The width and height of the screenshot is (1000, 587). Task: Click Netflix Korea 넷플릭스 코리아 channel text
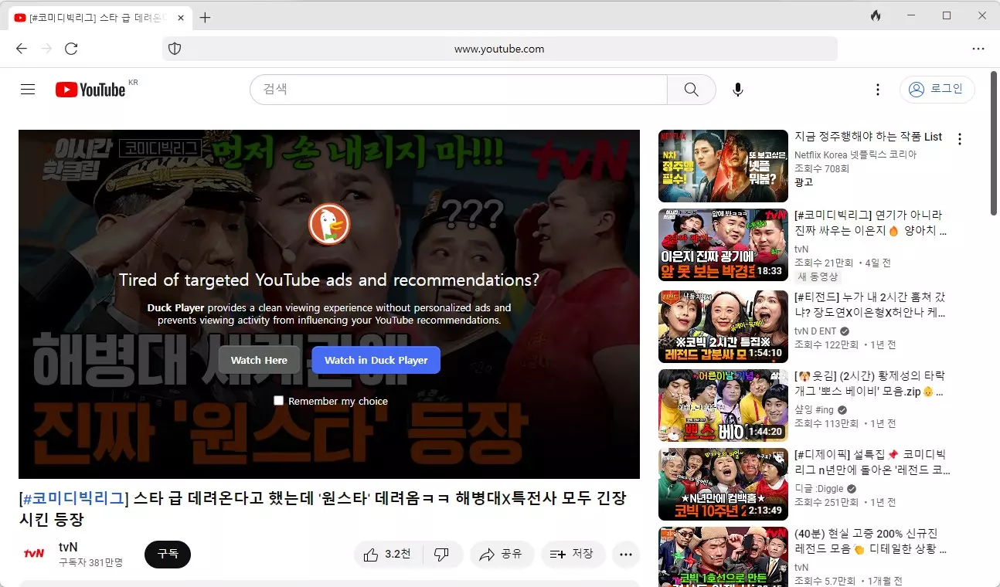tap(855, 154)
